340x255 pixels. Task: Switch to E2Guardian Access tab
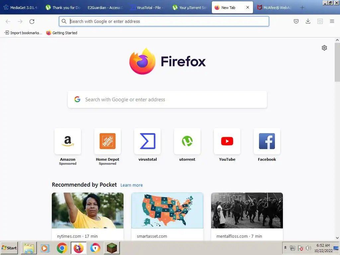pyautogui.click(x=105, y=8)
